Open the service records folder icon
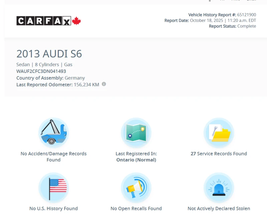The height and width of the screenshot is (222, 267). coord(219,133)
